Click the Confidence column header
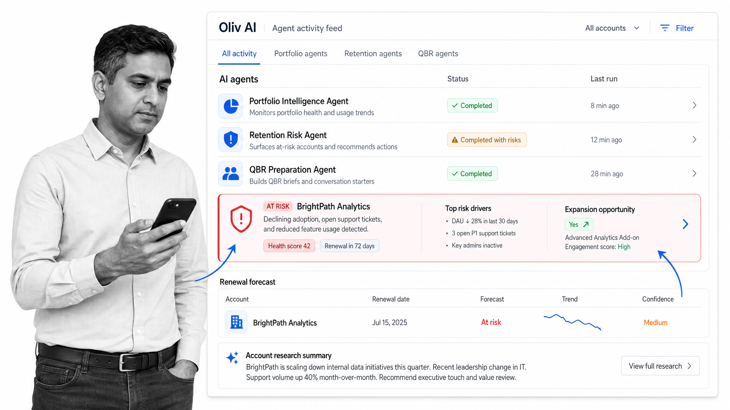 pos(658,299)
